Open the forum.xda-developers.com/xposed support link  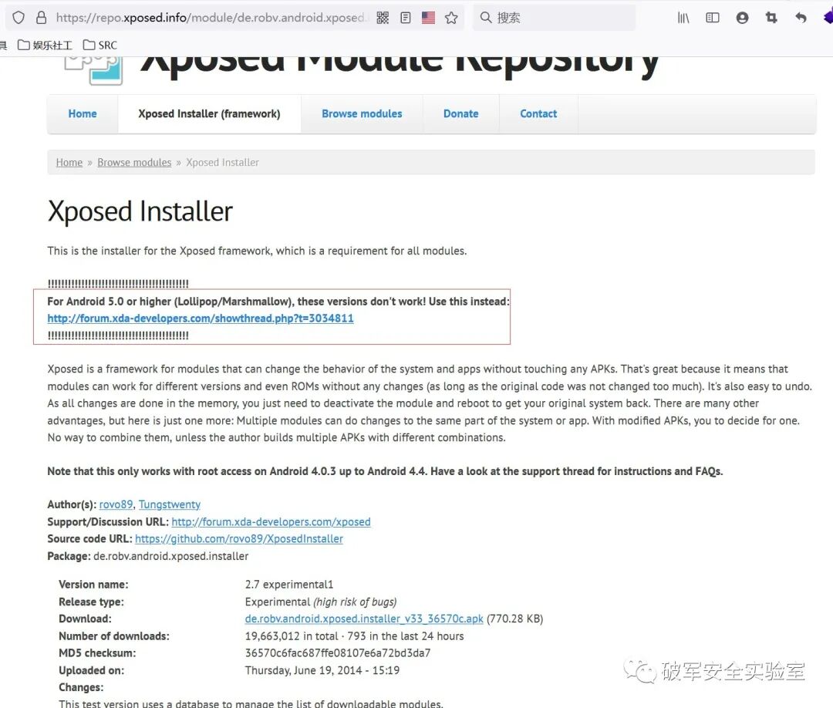271,521
